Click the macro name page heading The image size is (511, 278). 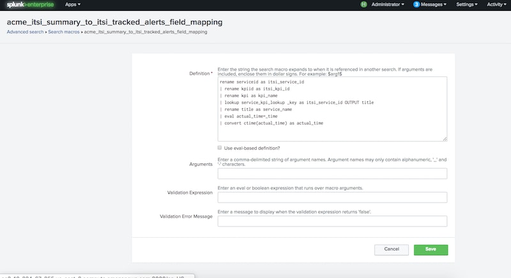pos(114,22)
